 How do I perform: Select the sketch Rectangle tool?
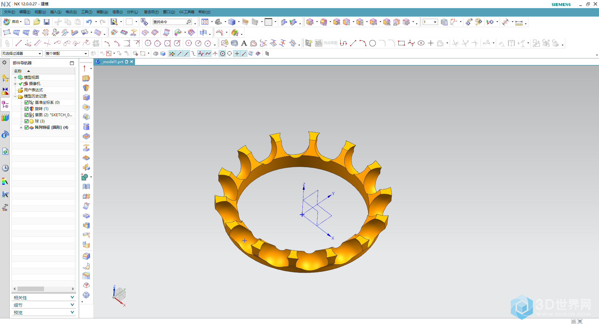(402, 43)
